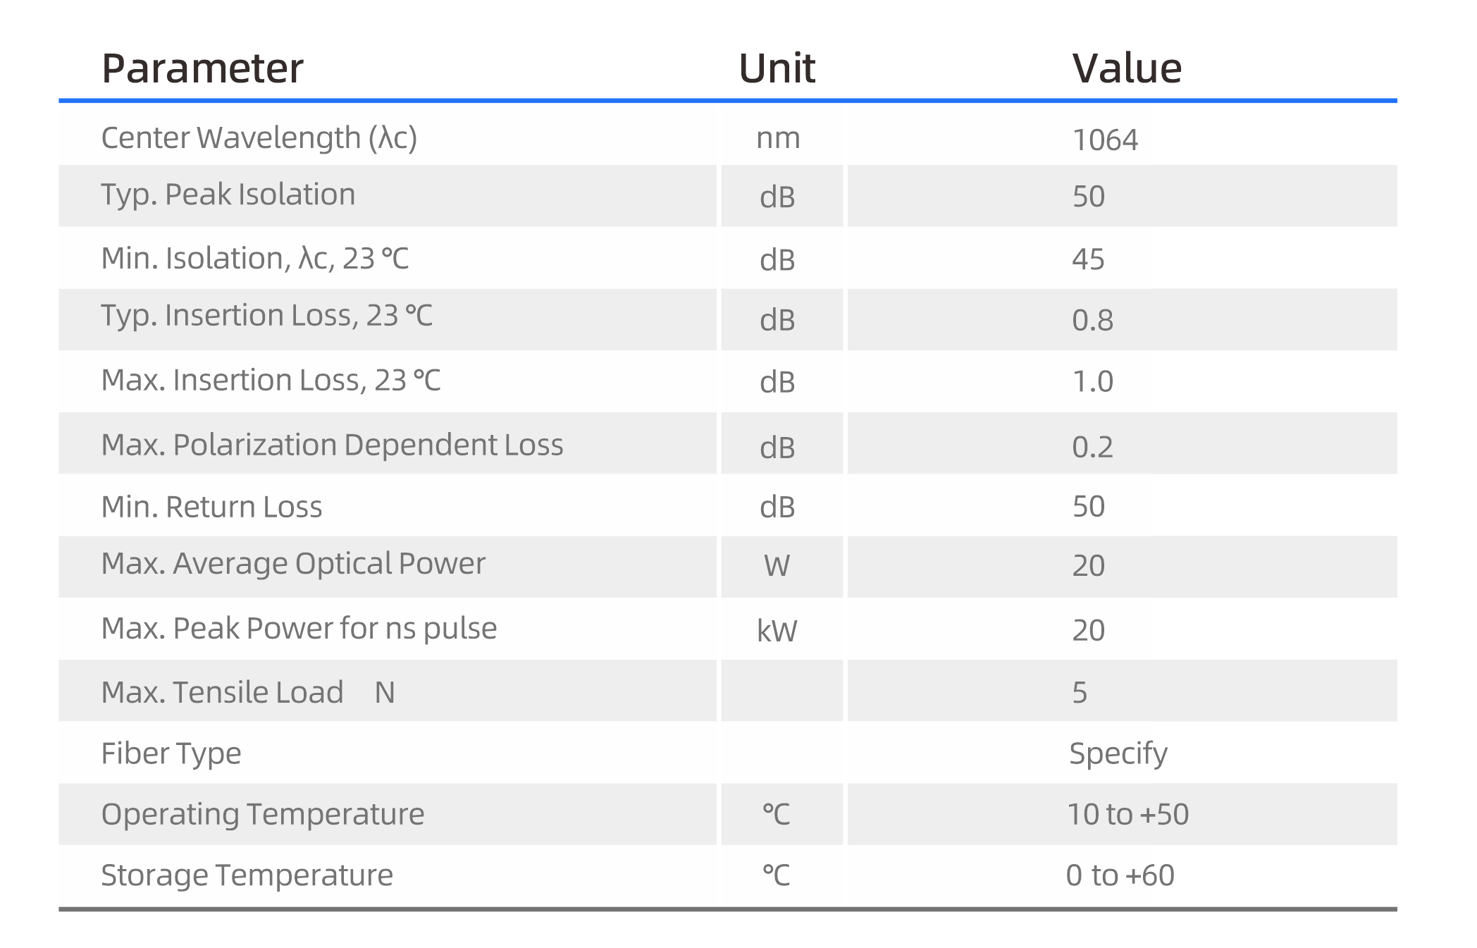The height and width of the screenshot is (948, 1477).
Task: Click the 0.8 insertion loss value
Action: (1092, 320)
